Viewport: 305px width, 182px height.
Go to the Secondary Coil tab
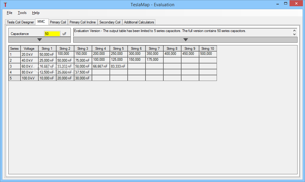110,22
